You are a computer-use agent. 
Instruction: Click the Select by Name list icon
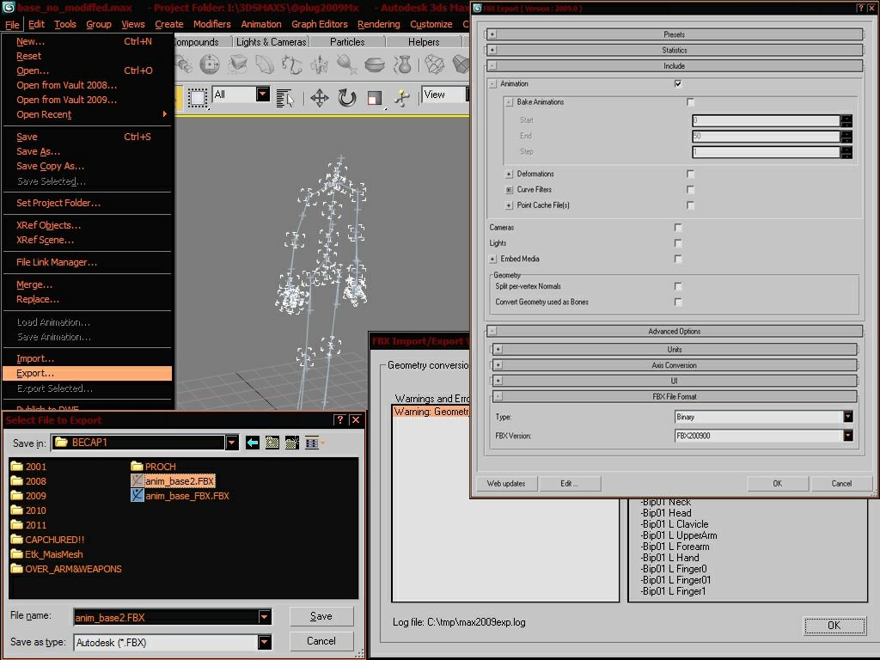[285, 98]
